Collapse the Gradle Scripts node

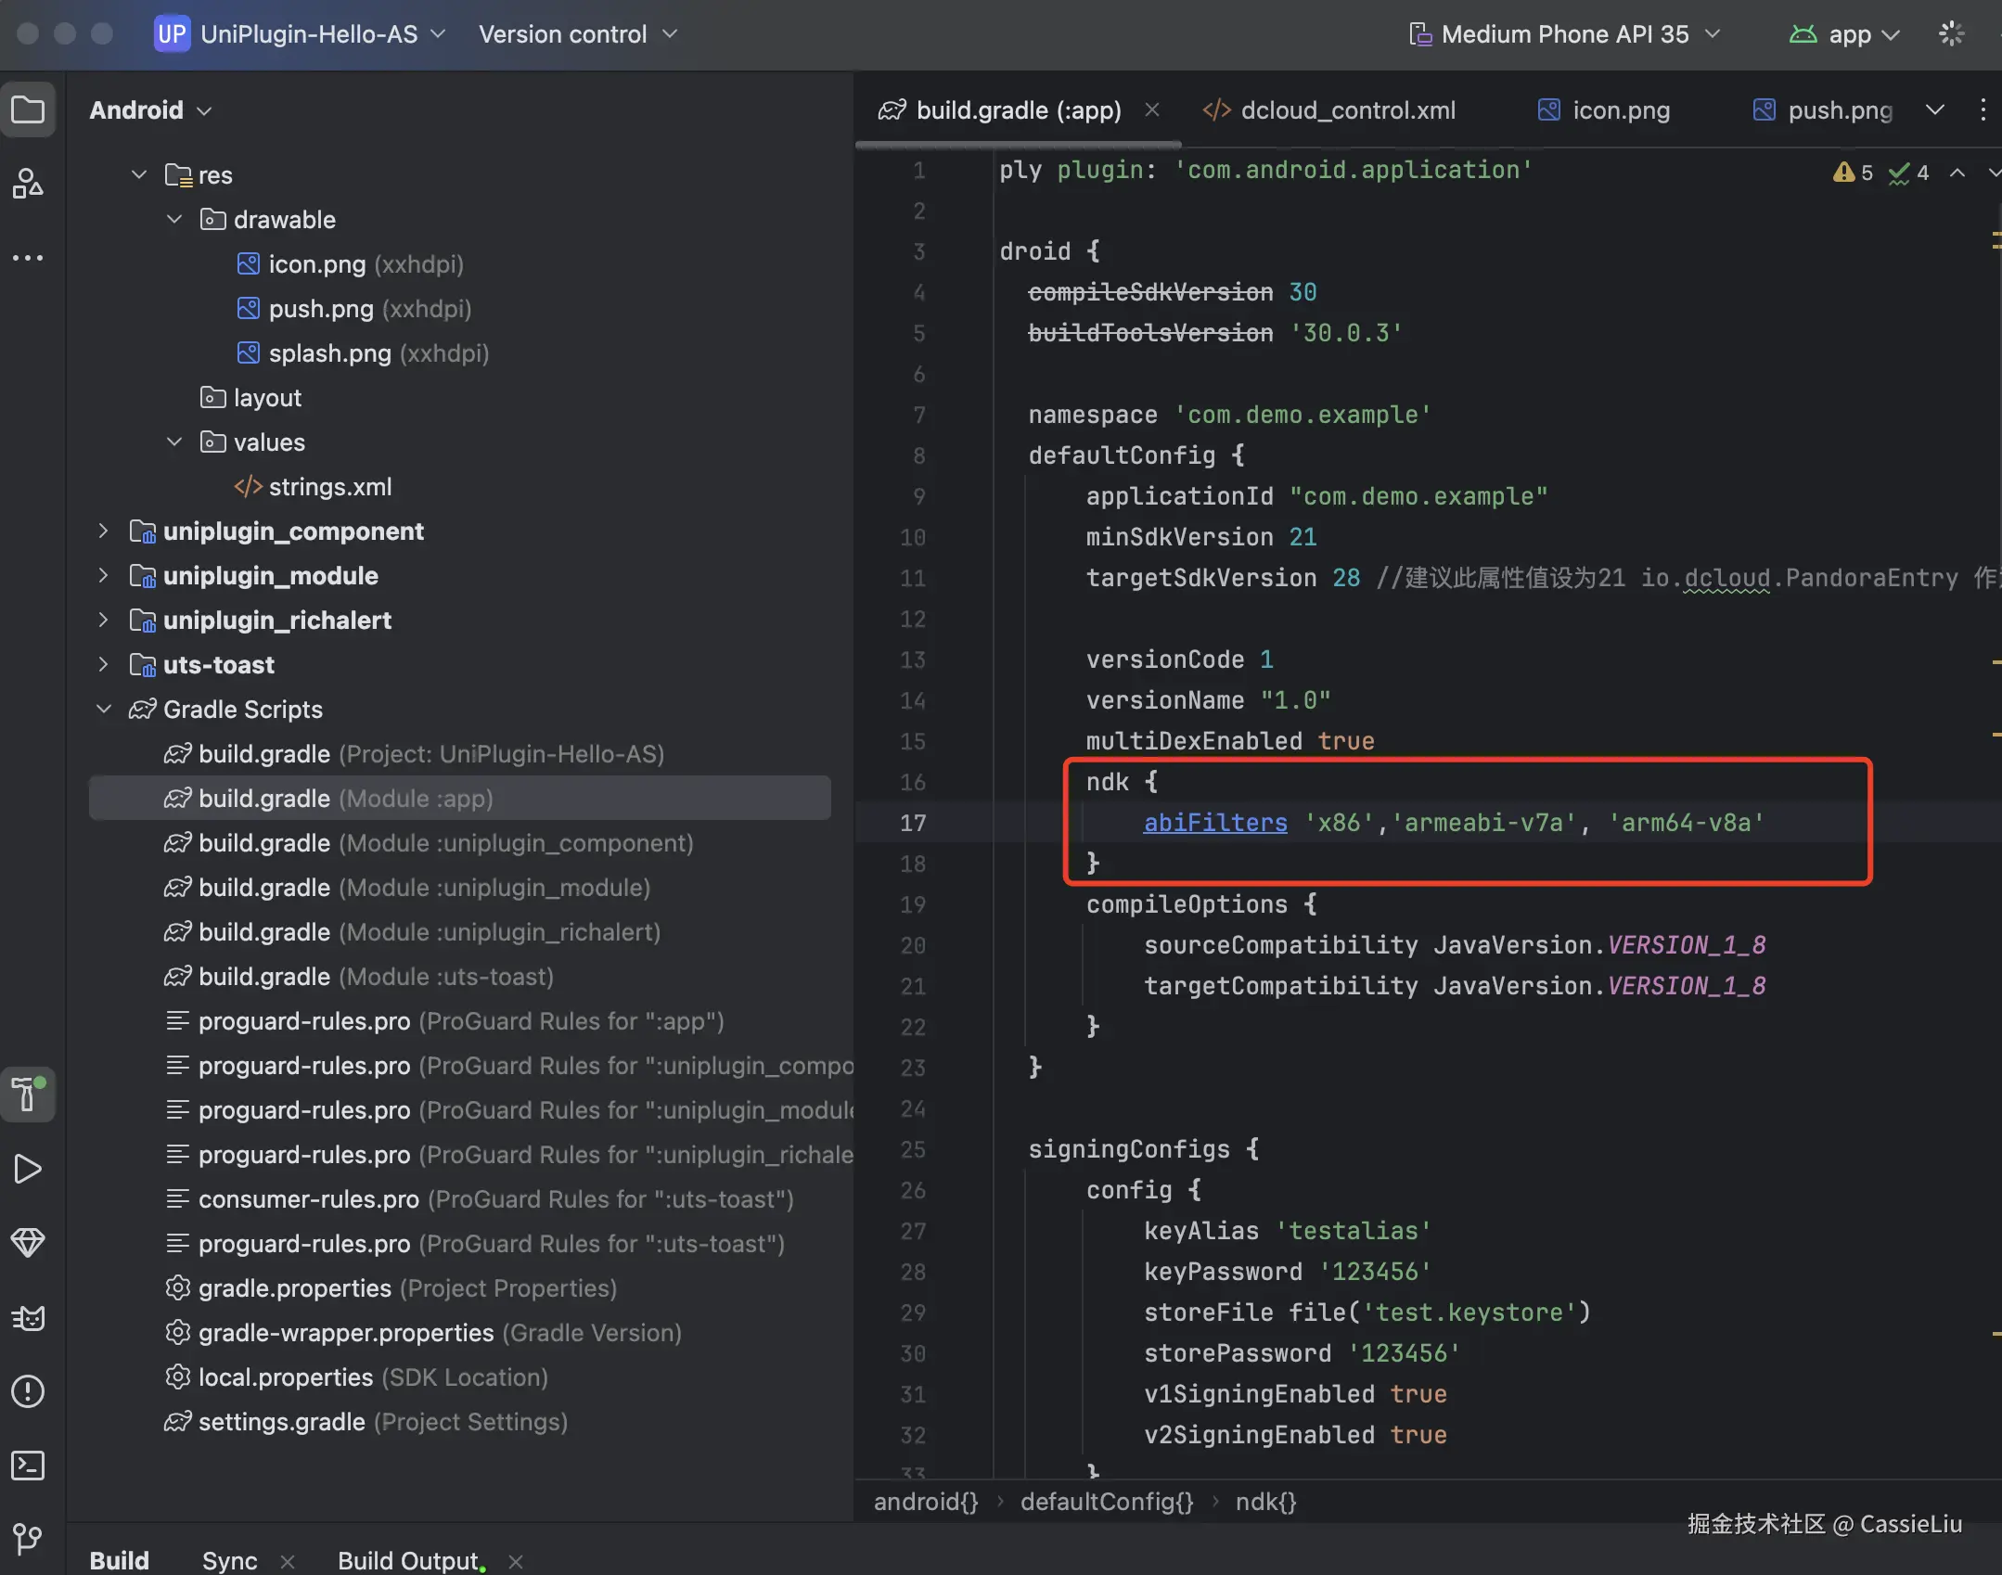click(x=103, y=710)
